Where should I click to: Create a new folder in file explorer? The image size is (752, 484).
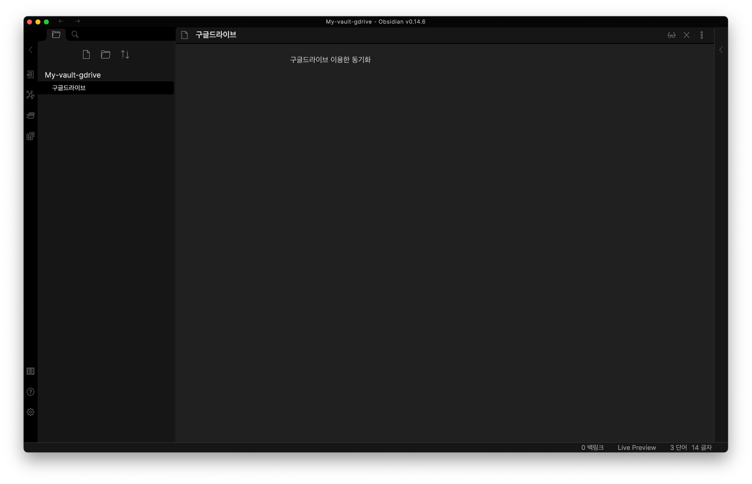(106, 54)
